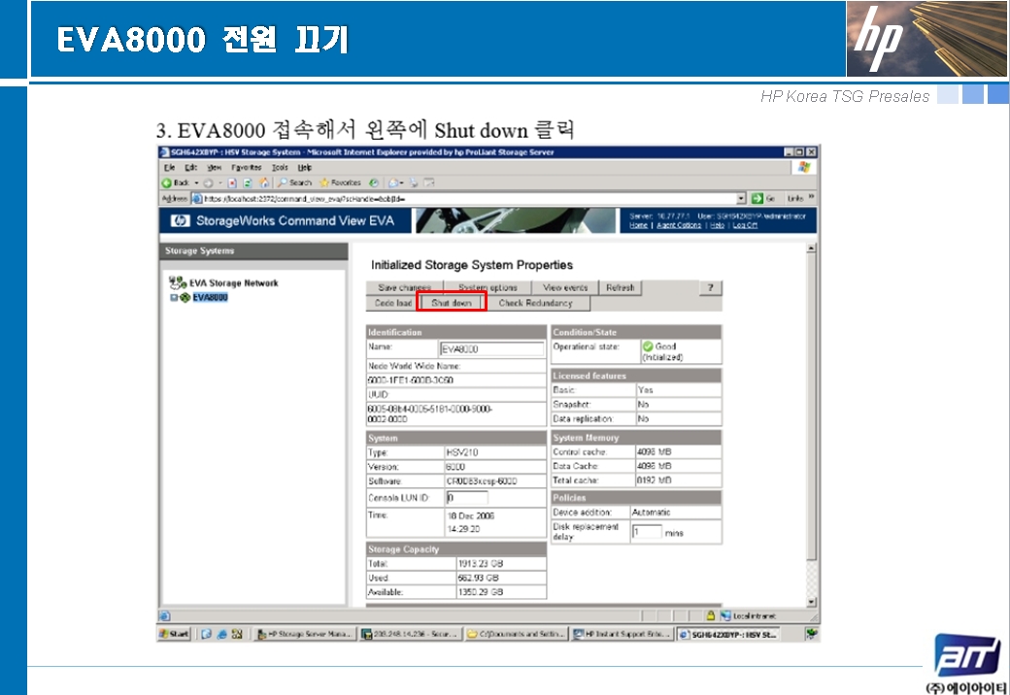Click the Mail icon in the browser toolbar
This screenshot has height=695, width=1010.
tap(393, 182)
